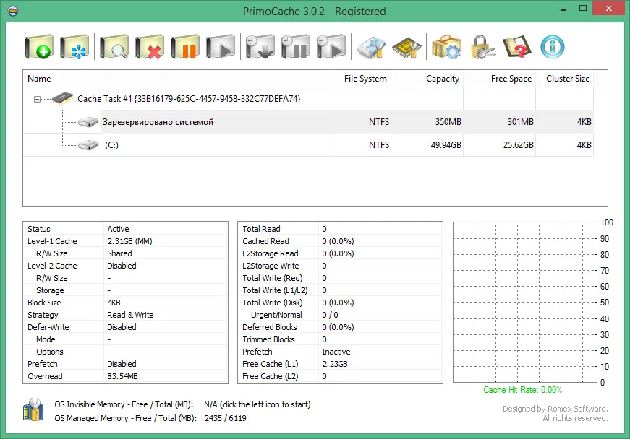Collapse the Cache Task #1 tree node
This screenshot has height=439, width=630.
37,99
